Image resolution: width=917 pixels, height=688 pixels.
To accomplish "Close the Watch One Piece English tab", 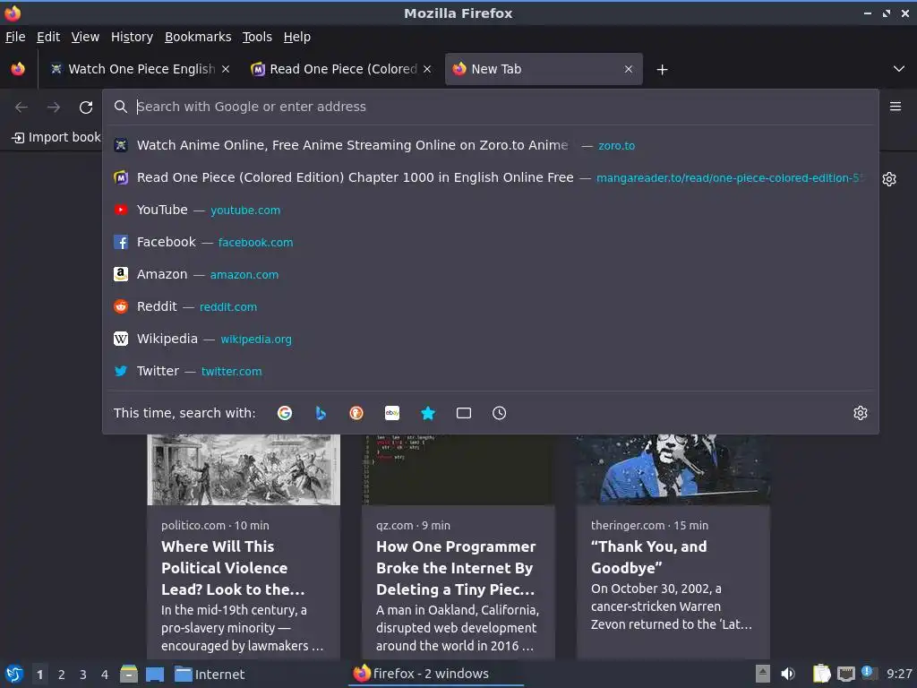I will pyautogui.click(x=226, y=69).
